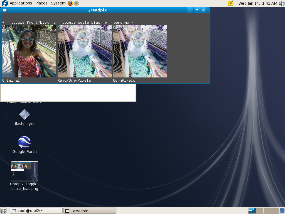
Task: Select readpix_toggle_scale_bias.png file thumbnail
Action: pyautogui.click(x=24, y=171)
